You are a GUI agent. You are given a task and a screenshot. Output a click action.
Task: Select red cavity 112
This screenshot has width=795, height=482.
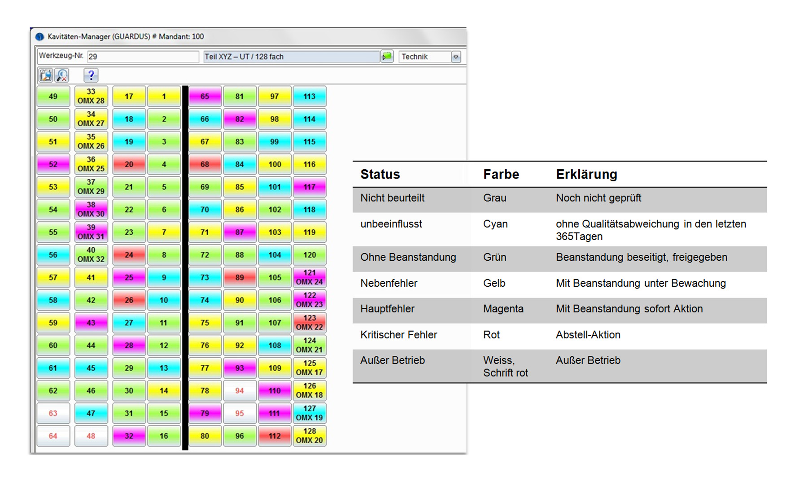tap(275, 436)
